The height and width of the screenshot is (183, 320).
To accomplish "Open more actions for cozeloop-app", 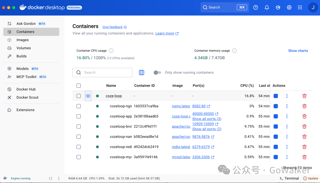I will (287, 117).
